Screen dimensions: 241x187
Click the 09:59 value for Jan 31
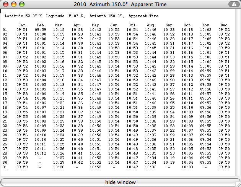(22, 167)
